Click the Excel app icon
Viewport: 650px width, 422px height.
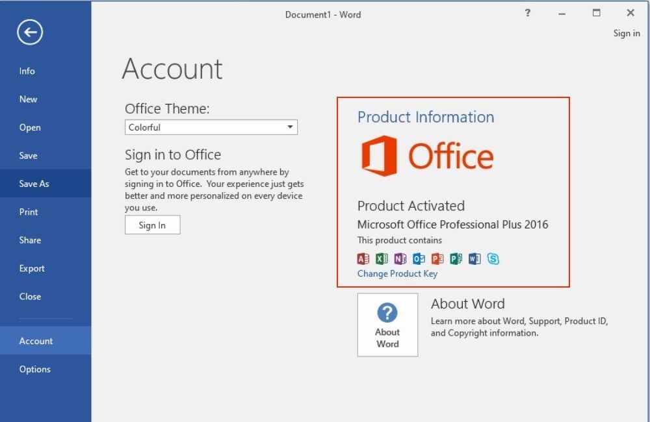pos(382,259)
